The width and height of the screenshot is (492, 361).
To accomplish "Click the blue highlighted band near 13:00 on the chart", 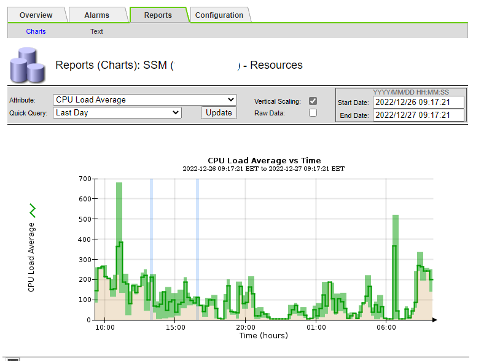I will tap(150, 246).
